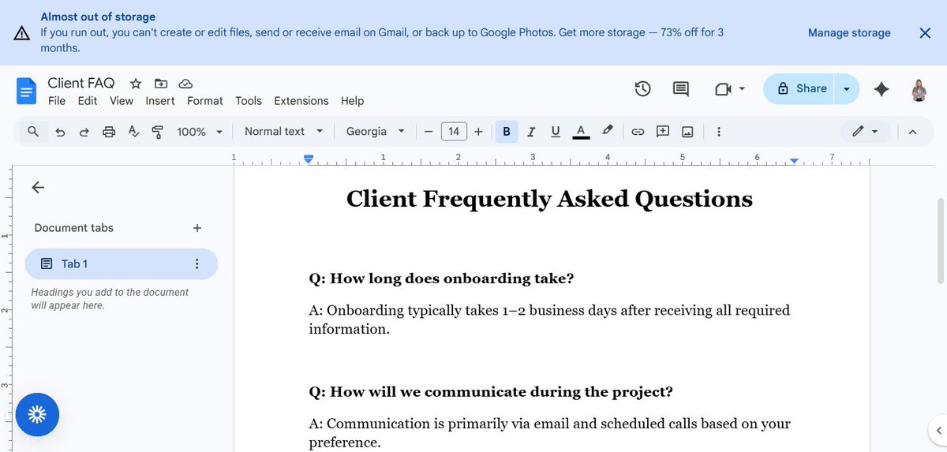Add a new document tab
947x452 pixels.
tap(197, 228)
